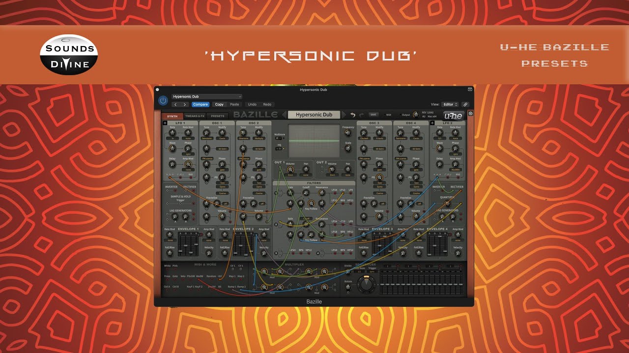
Task: Open OSC 1 Semitone tune mode selector
Action: 206,139
